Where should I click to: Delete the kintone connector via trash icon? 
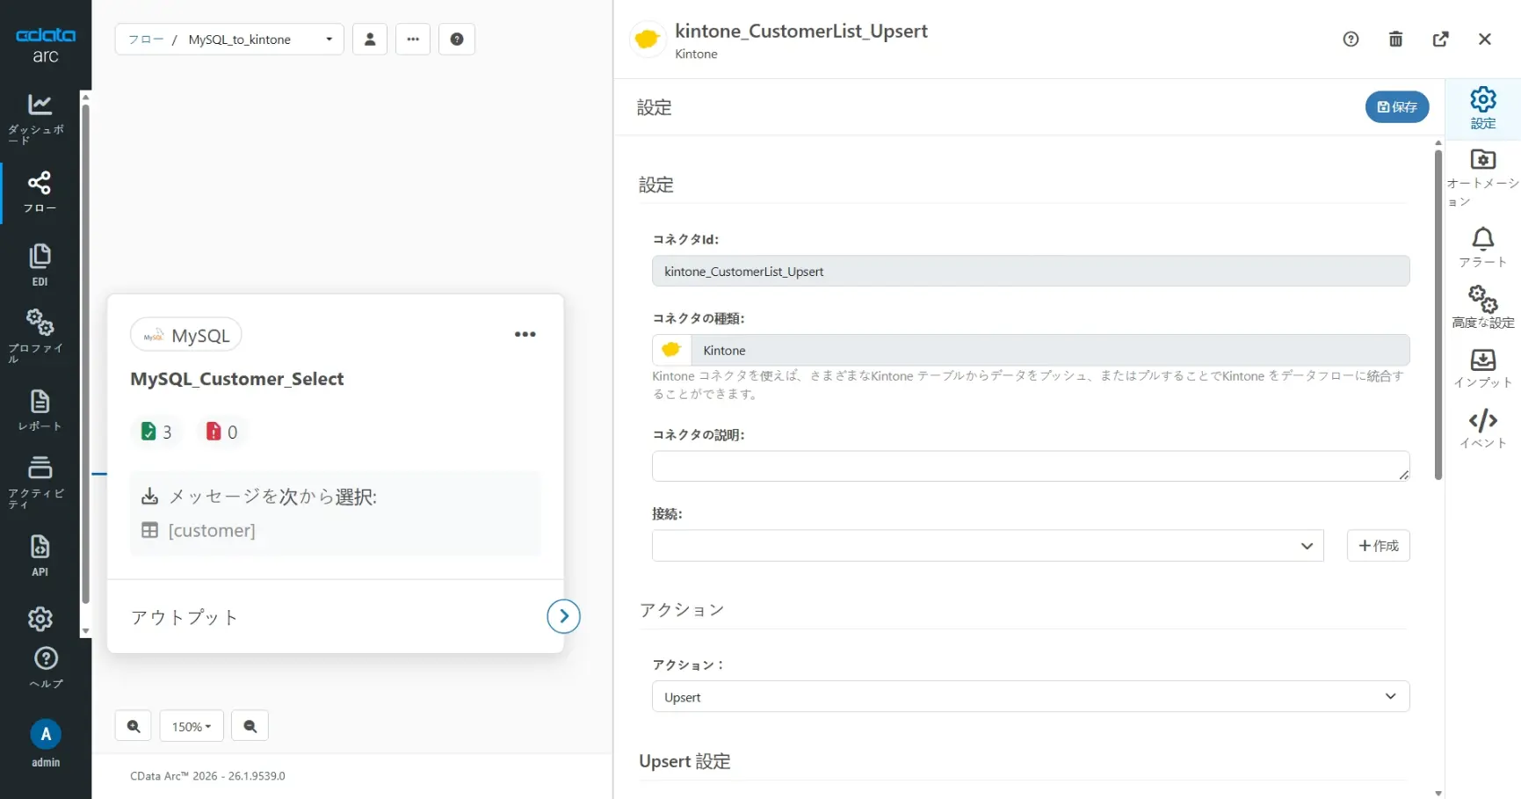pyautogui.click(x=1396, y=39)
